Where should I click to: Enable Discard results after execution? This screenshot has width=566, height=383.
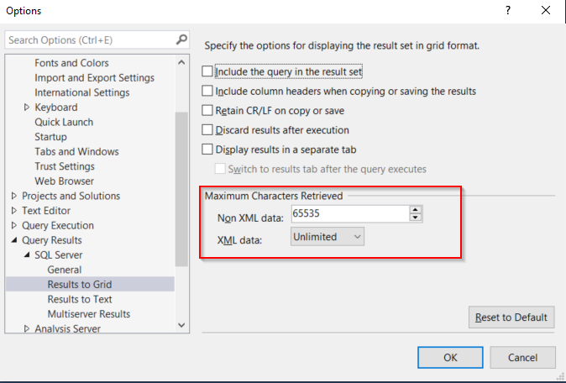207,129
